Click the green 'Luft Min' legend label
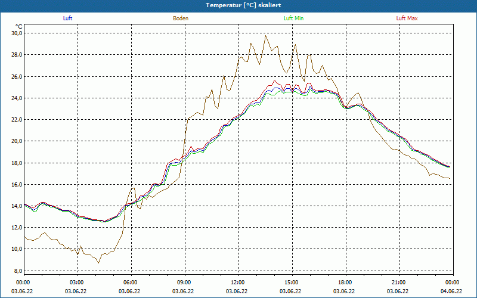Image resolution: width=477 pixels, height=298 pixels. 293,18
